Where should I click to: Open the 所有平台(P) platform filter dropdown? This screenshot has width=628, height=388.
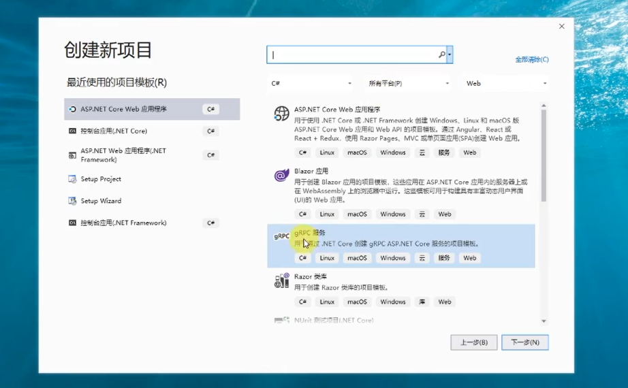tap(408, 83)
